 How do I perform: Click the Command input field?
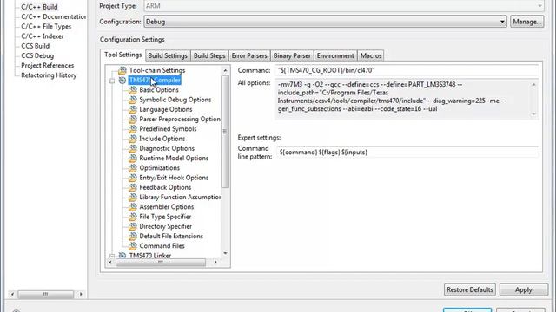pyautogui.click(x=407, y=70)
